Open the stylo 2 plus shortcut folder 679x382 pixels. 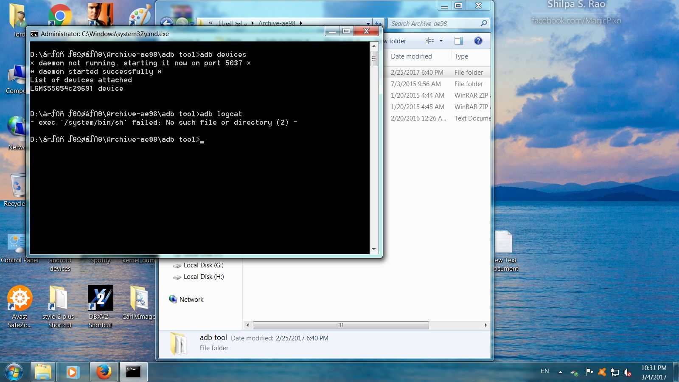60,307
